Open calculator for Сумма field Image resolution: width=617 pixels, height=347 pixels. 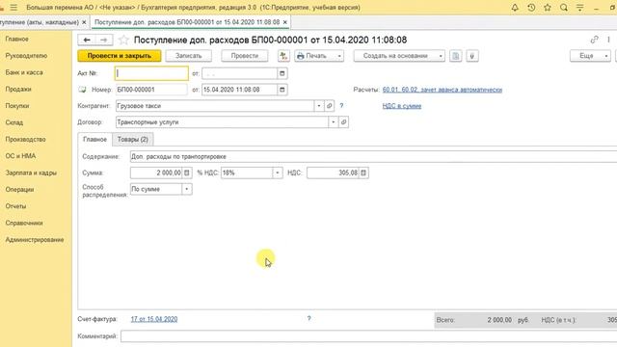tap(187, 173)
